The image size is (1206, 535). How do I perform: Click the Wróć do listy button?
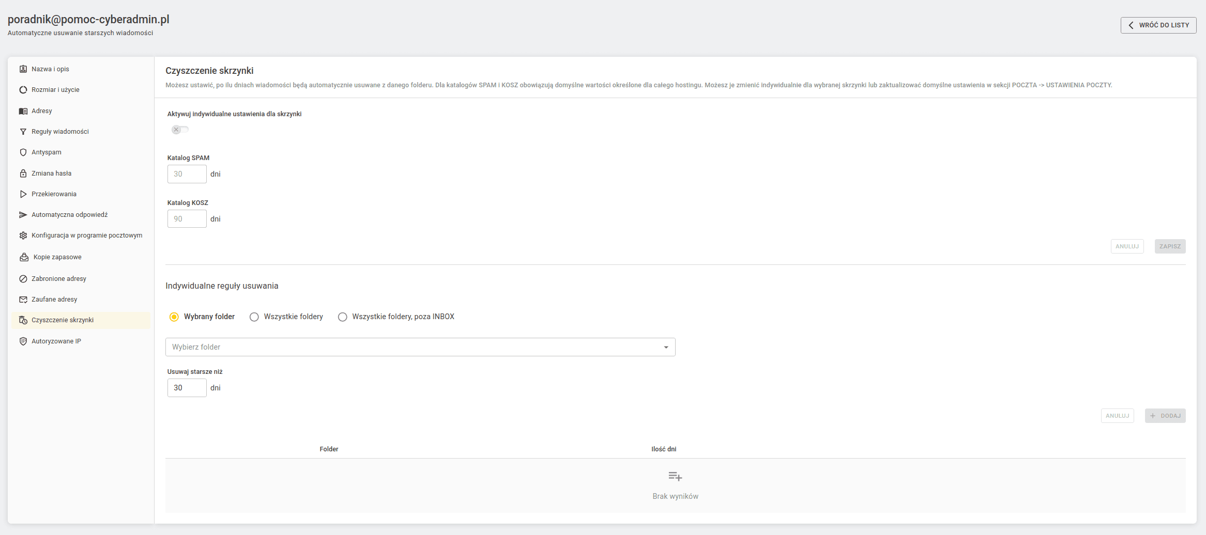1158,25
